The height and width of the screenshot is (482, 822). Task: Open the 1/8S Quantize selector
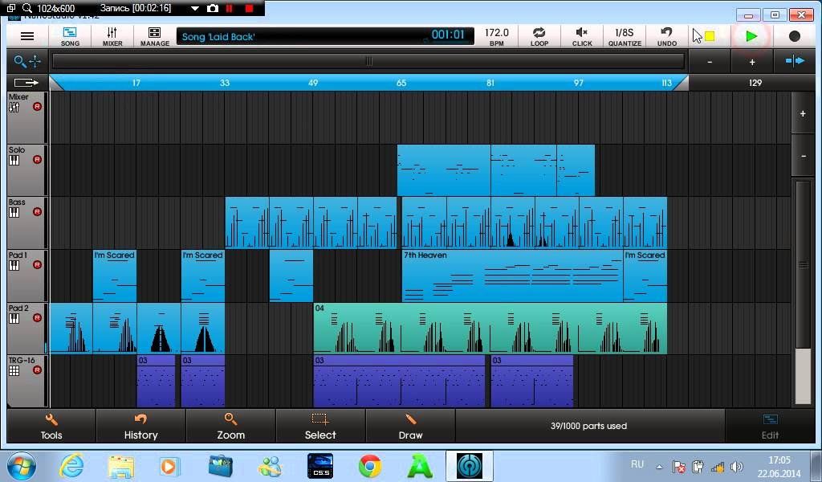point(624,36)
